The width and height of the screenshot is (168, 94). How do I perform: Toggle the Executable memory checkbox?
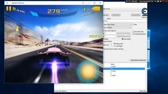pos(123,39)
